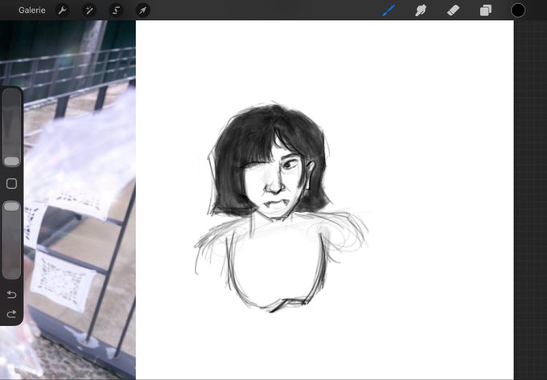Activate the Selection tool
The height and width of the screenshot is (380, 547).
tap(116, 10)
